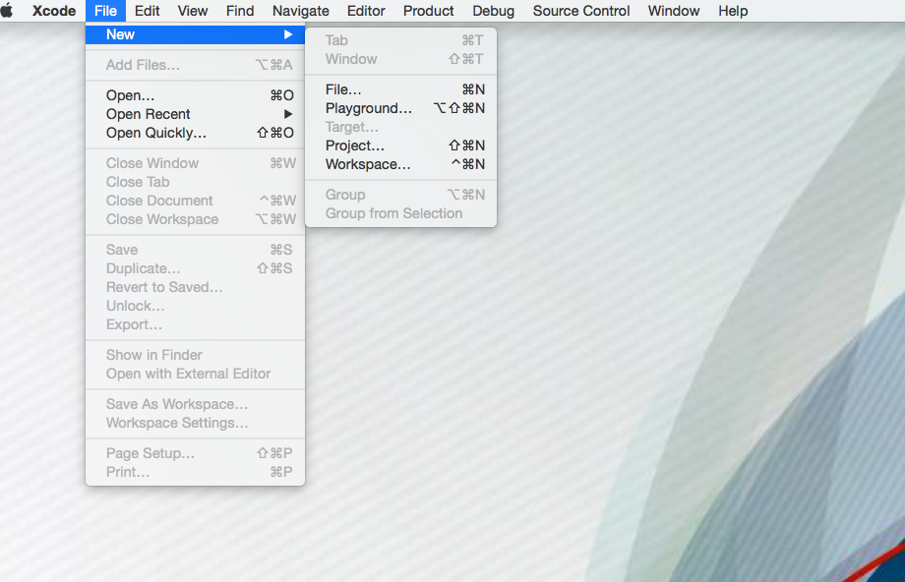Choose Open… from File menu

pyautogui.click(x=195, y=95)
